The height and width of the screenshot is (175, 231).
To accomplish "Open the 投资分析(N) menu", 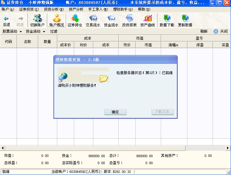I will (x=54, y=9).
